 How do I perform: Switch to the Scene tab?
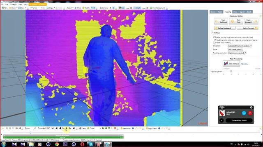pos(213,12)
